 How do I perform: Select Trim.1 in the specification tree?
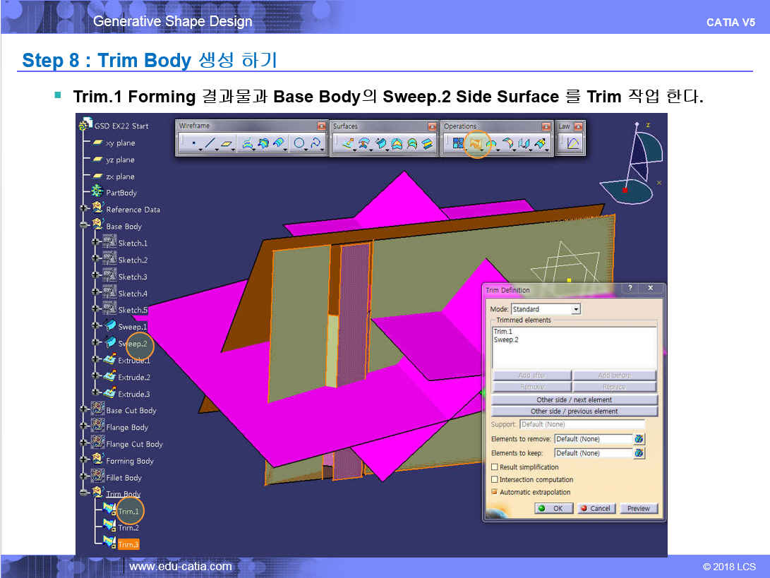128,511
